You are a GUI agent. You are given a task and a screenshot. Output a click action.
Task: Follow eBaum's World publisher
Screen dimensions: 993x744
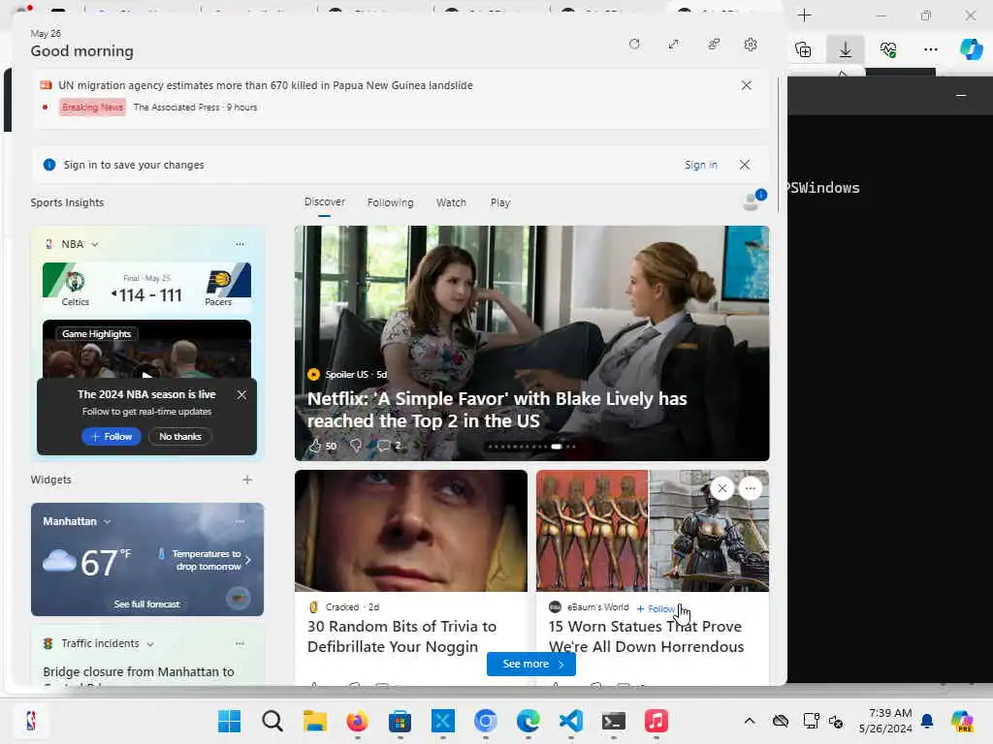[x=657, y=608]
